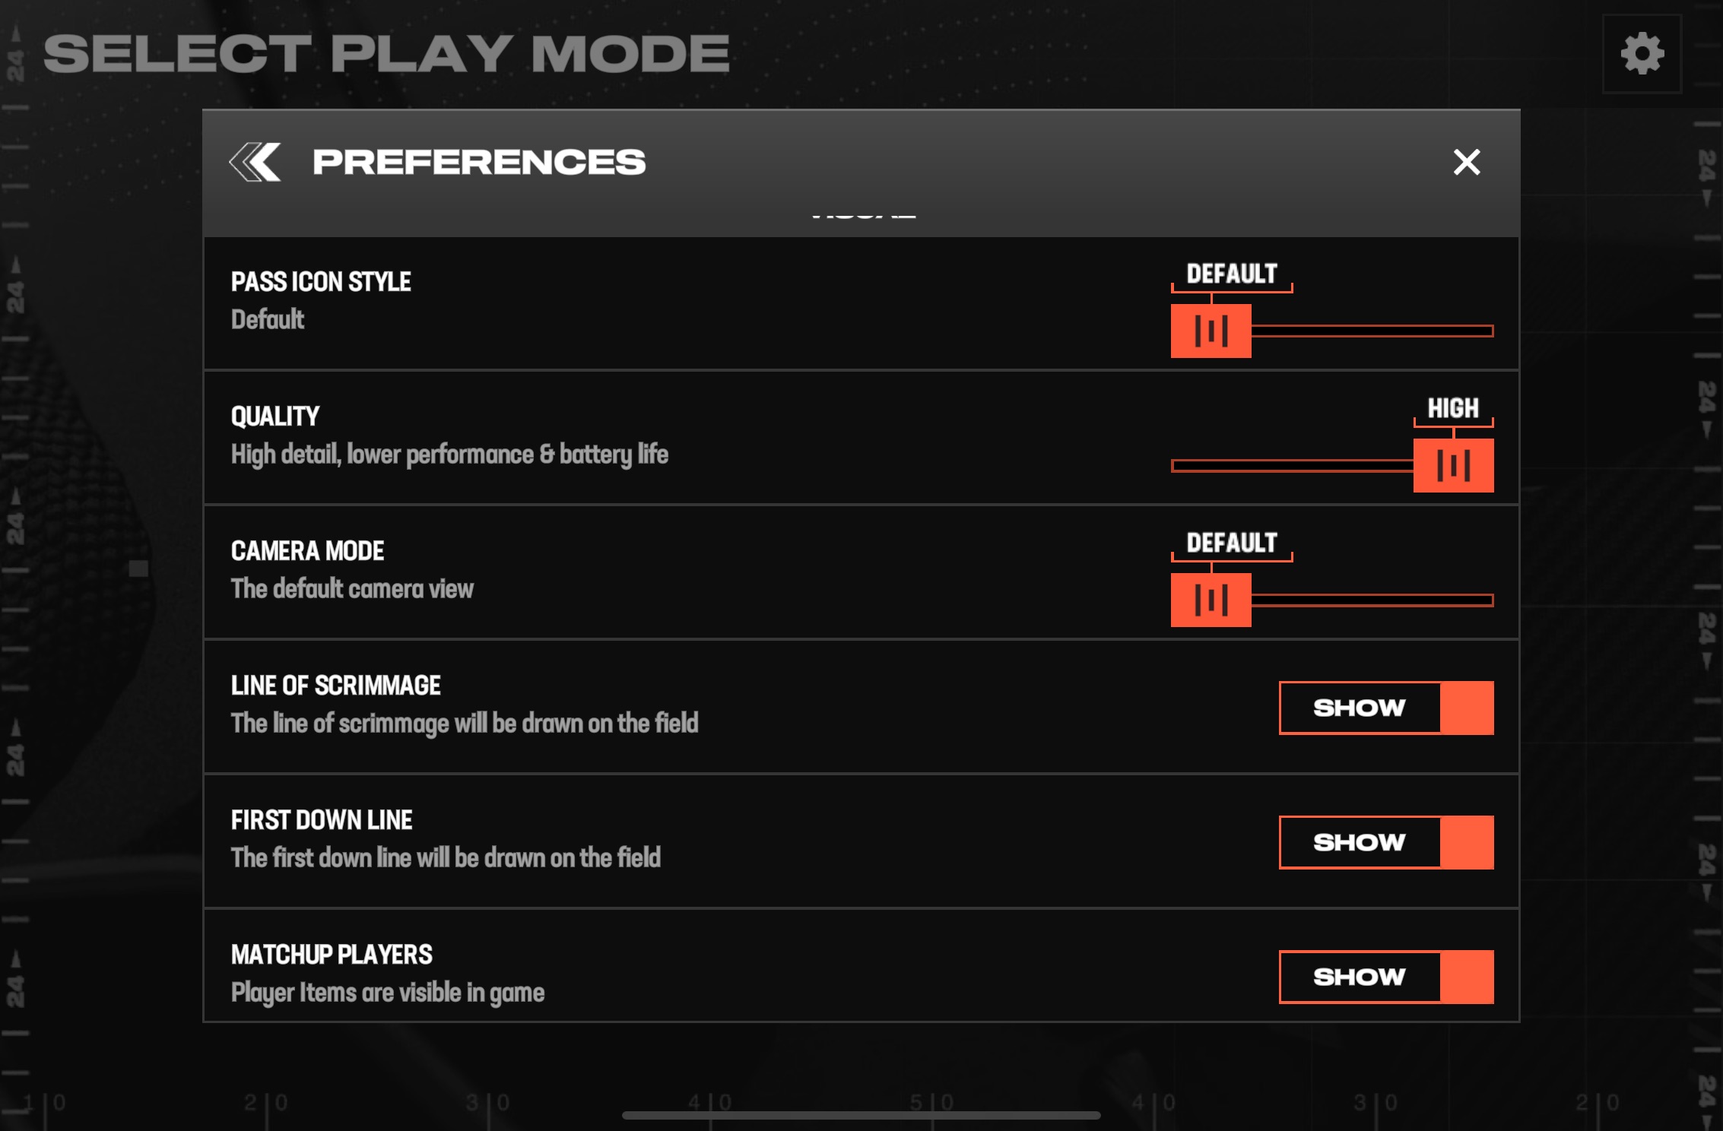Select the Camera Mode setting label

pos(307,551)
